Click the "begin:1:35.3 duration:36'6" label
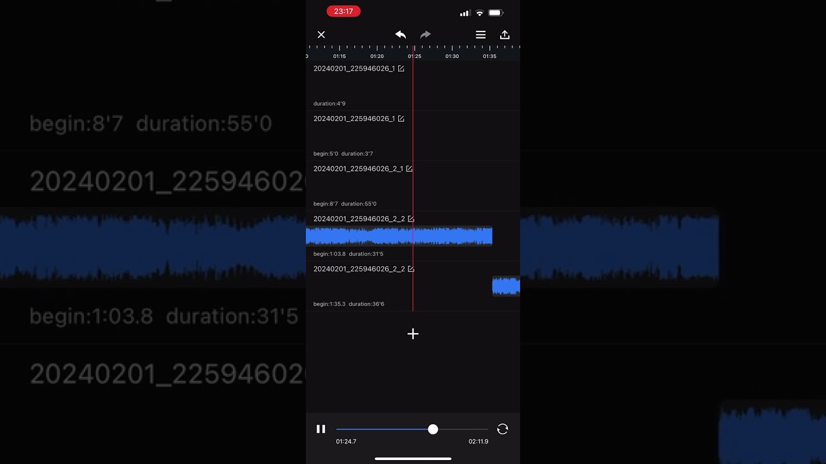The height and width of the screenshot is (464, 826). [348, 304]
